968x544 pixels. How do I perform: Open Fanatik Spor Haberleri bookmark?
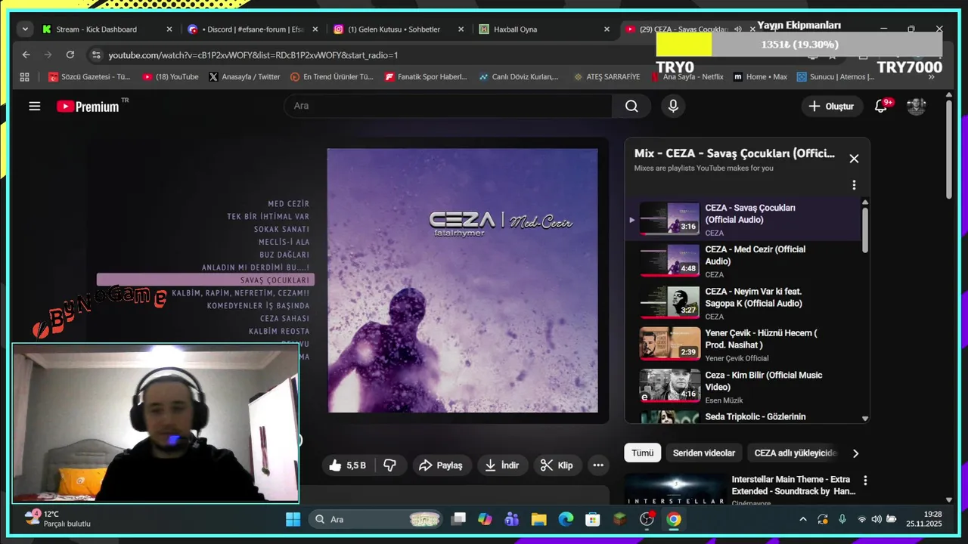pyautogui.click(x=427, y=76)
